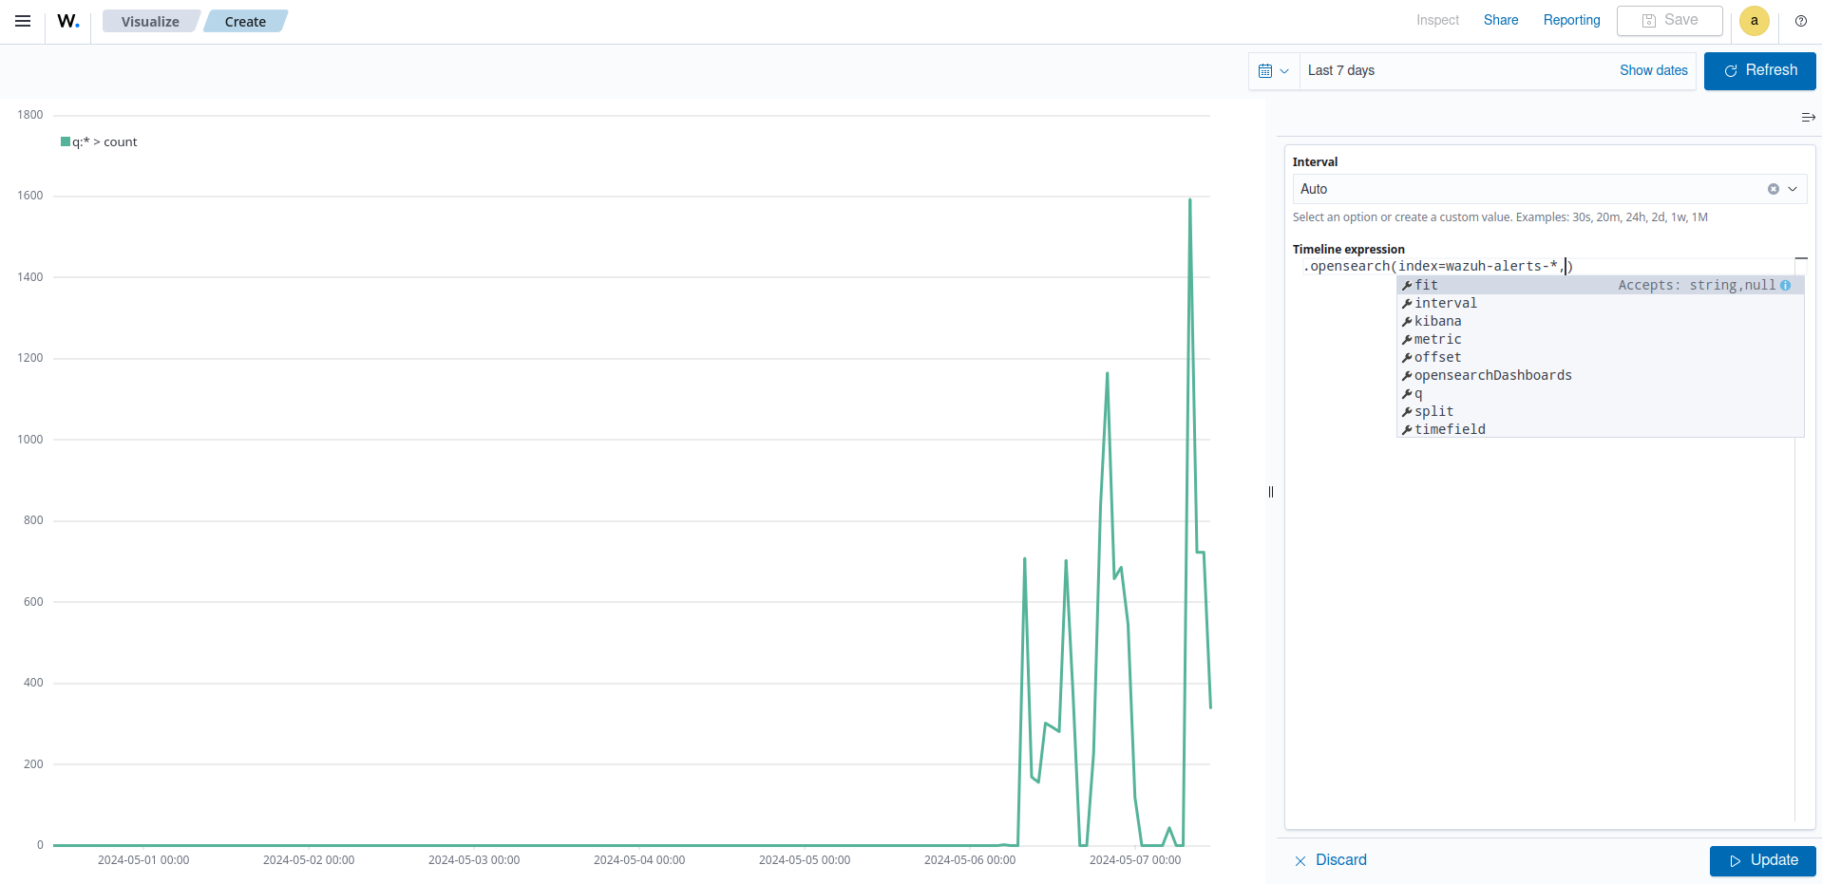Open the Share menu
The image size is (1822, 884).
coord(1501,20)
